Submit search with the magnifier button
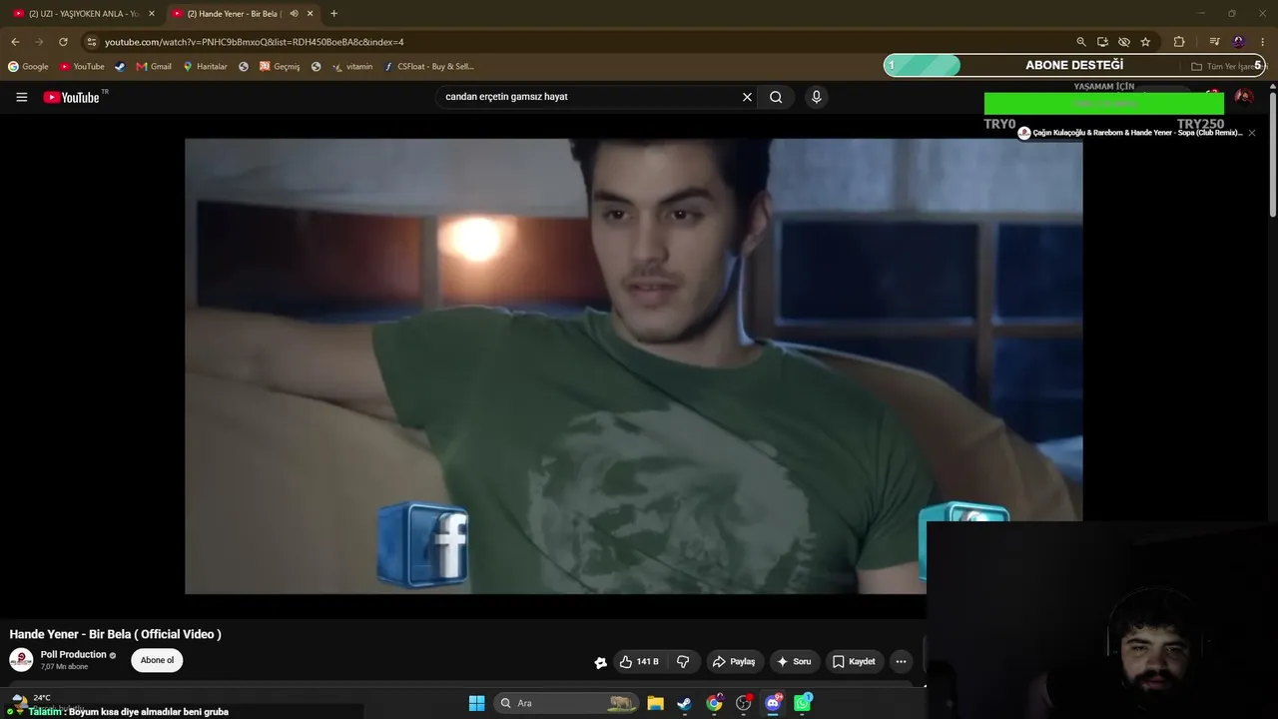Image resolution: width=1278 pixels, height=719 pixels. (776, 97)
